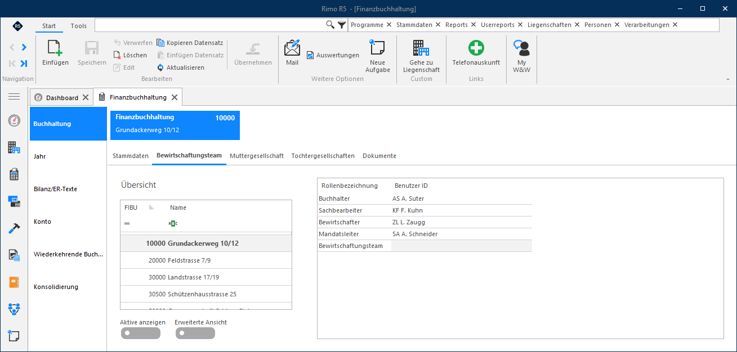Select Wiederkehrende Buch... in side navigation

tap(68, 254)
